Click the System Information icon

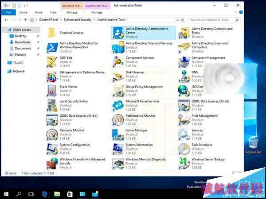click(118, 149)
